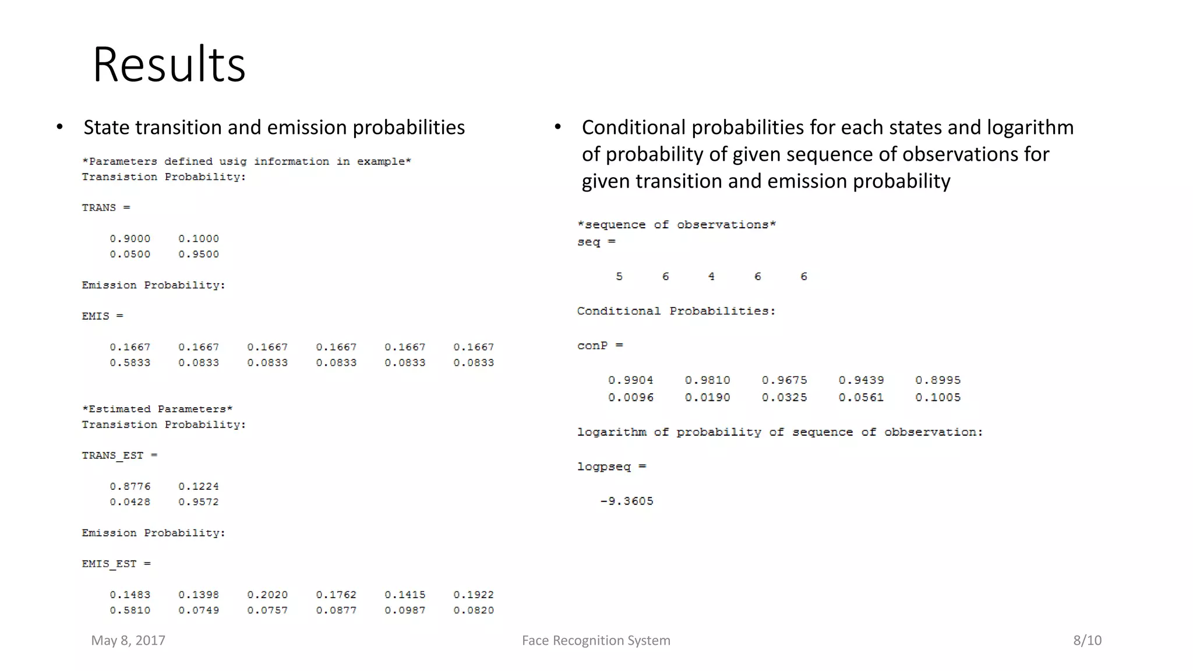Select the 0.9000 transition matrix value
Viewport: 1193px width, 671px height.
pos(130,238)
